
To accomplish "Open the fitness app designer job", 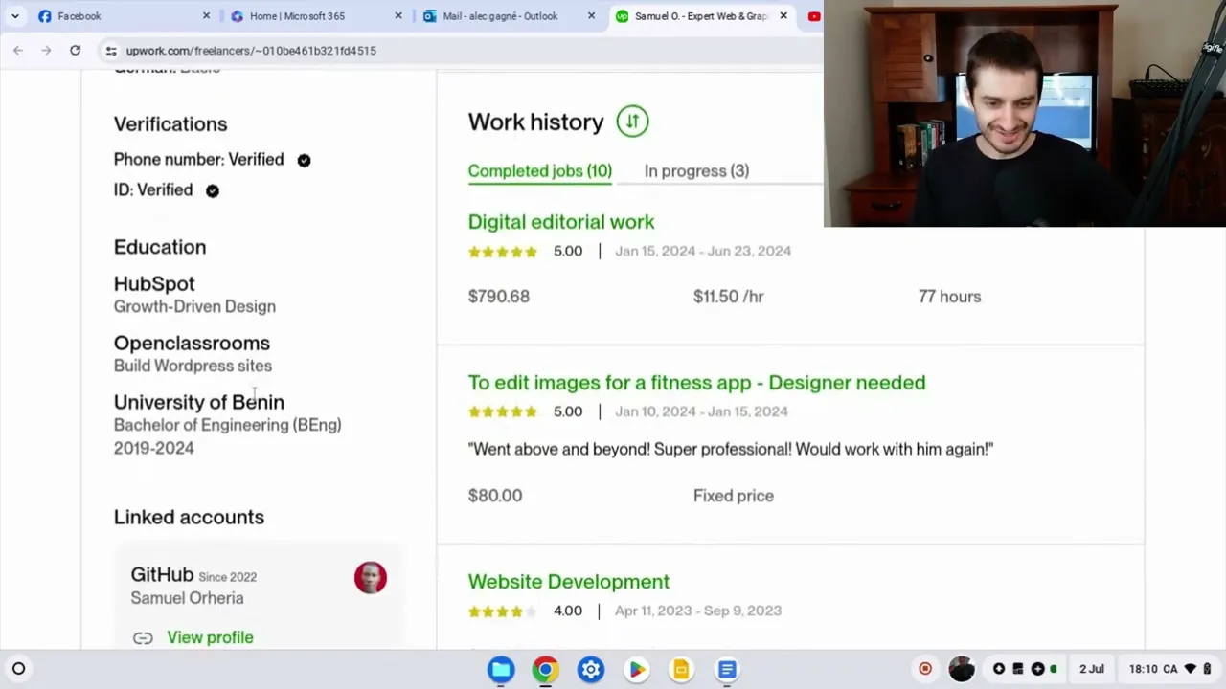I will point(696,383).
